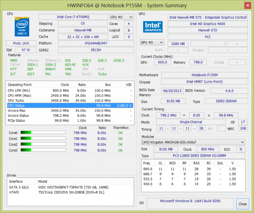Click the SSPEC SR15H field
This screenshot has height=213, width=254.
pos(96,50)
